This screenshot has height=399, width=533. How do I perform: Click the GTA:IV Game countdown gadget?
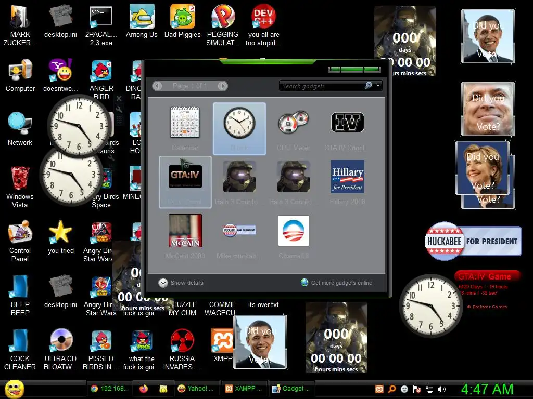487,290
